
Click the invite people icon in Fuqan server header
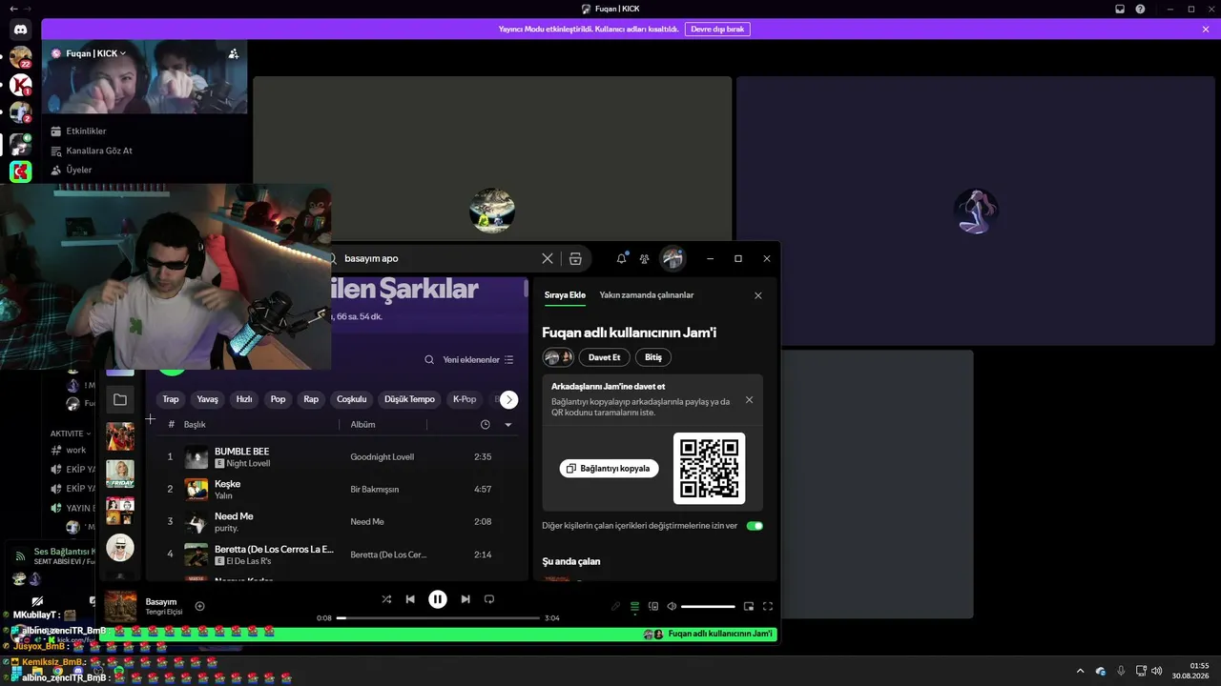coord(234,53)
